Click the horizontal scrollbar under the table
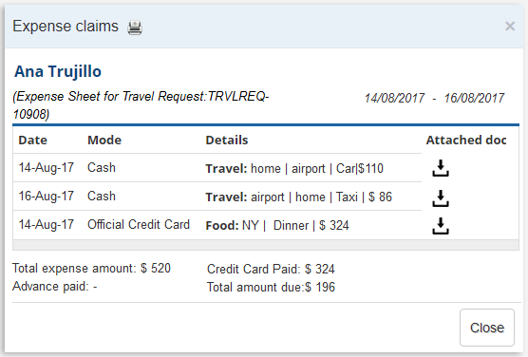This screenshot has height=357, width=528. point(266,245)
